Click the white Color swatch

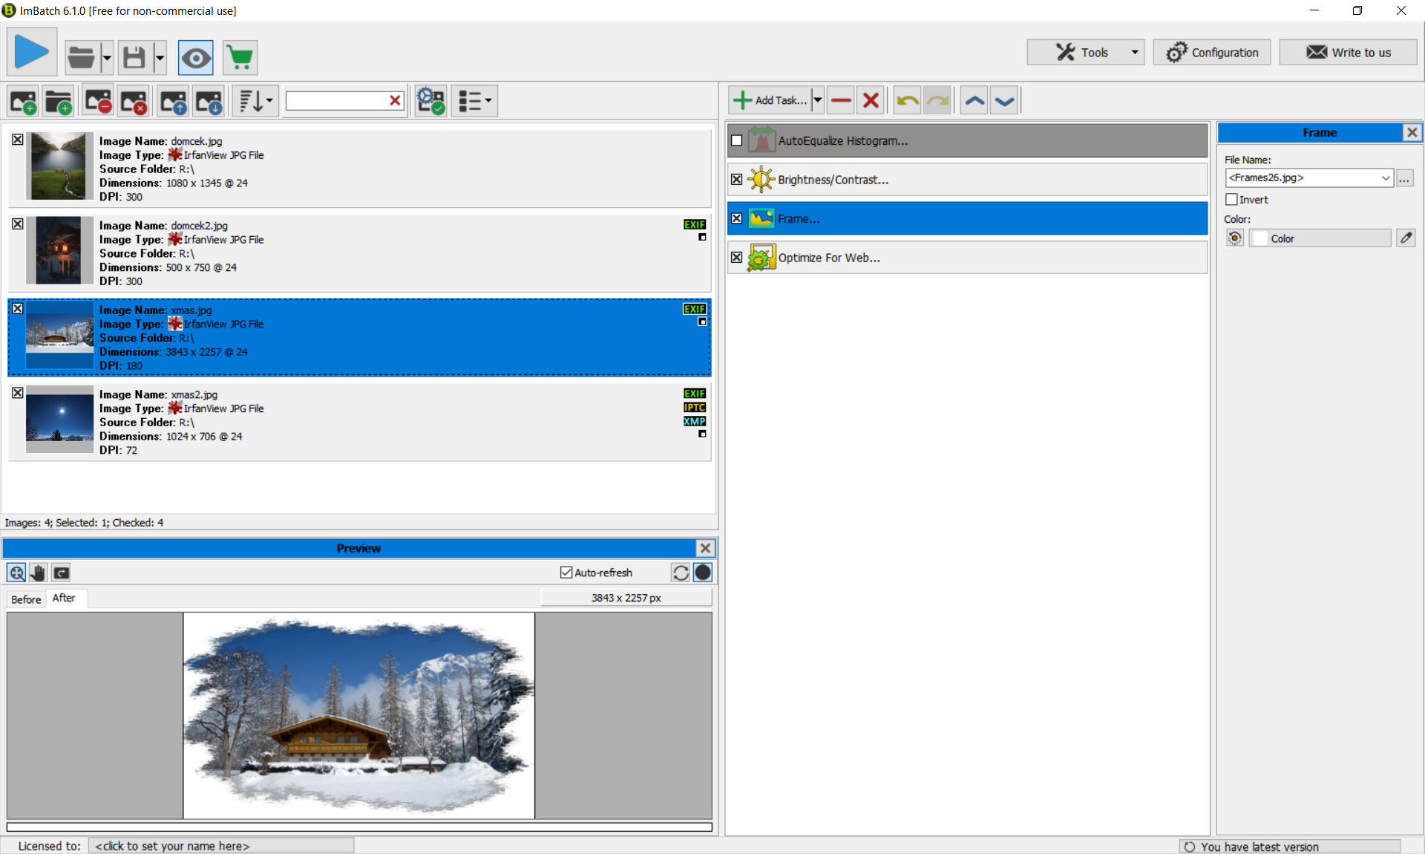(x=1260, y=238)
